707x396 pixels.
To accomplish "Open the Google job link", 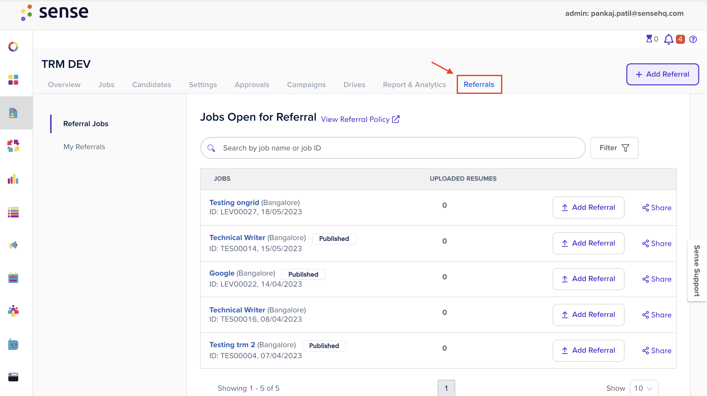I will coord(222,273).
